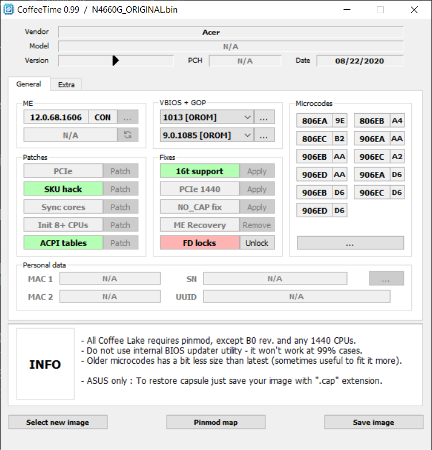
Task: Click the MAC 1 input field
Action: tap(110, 279)
